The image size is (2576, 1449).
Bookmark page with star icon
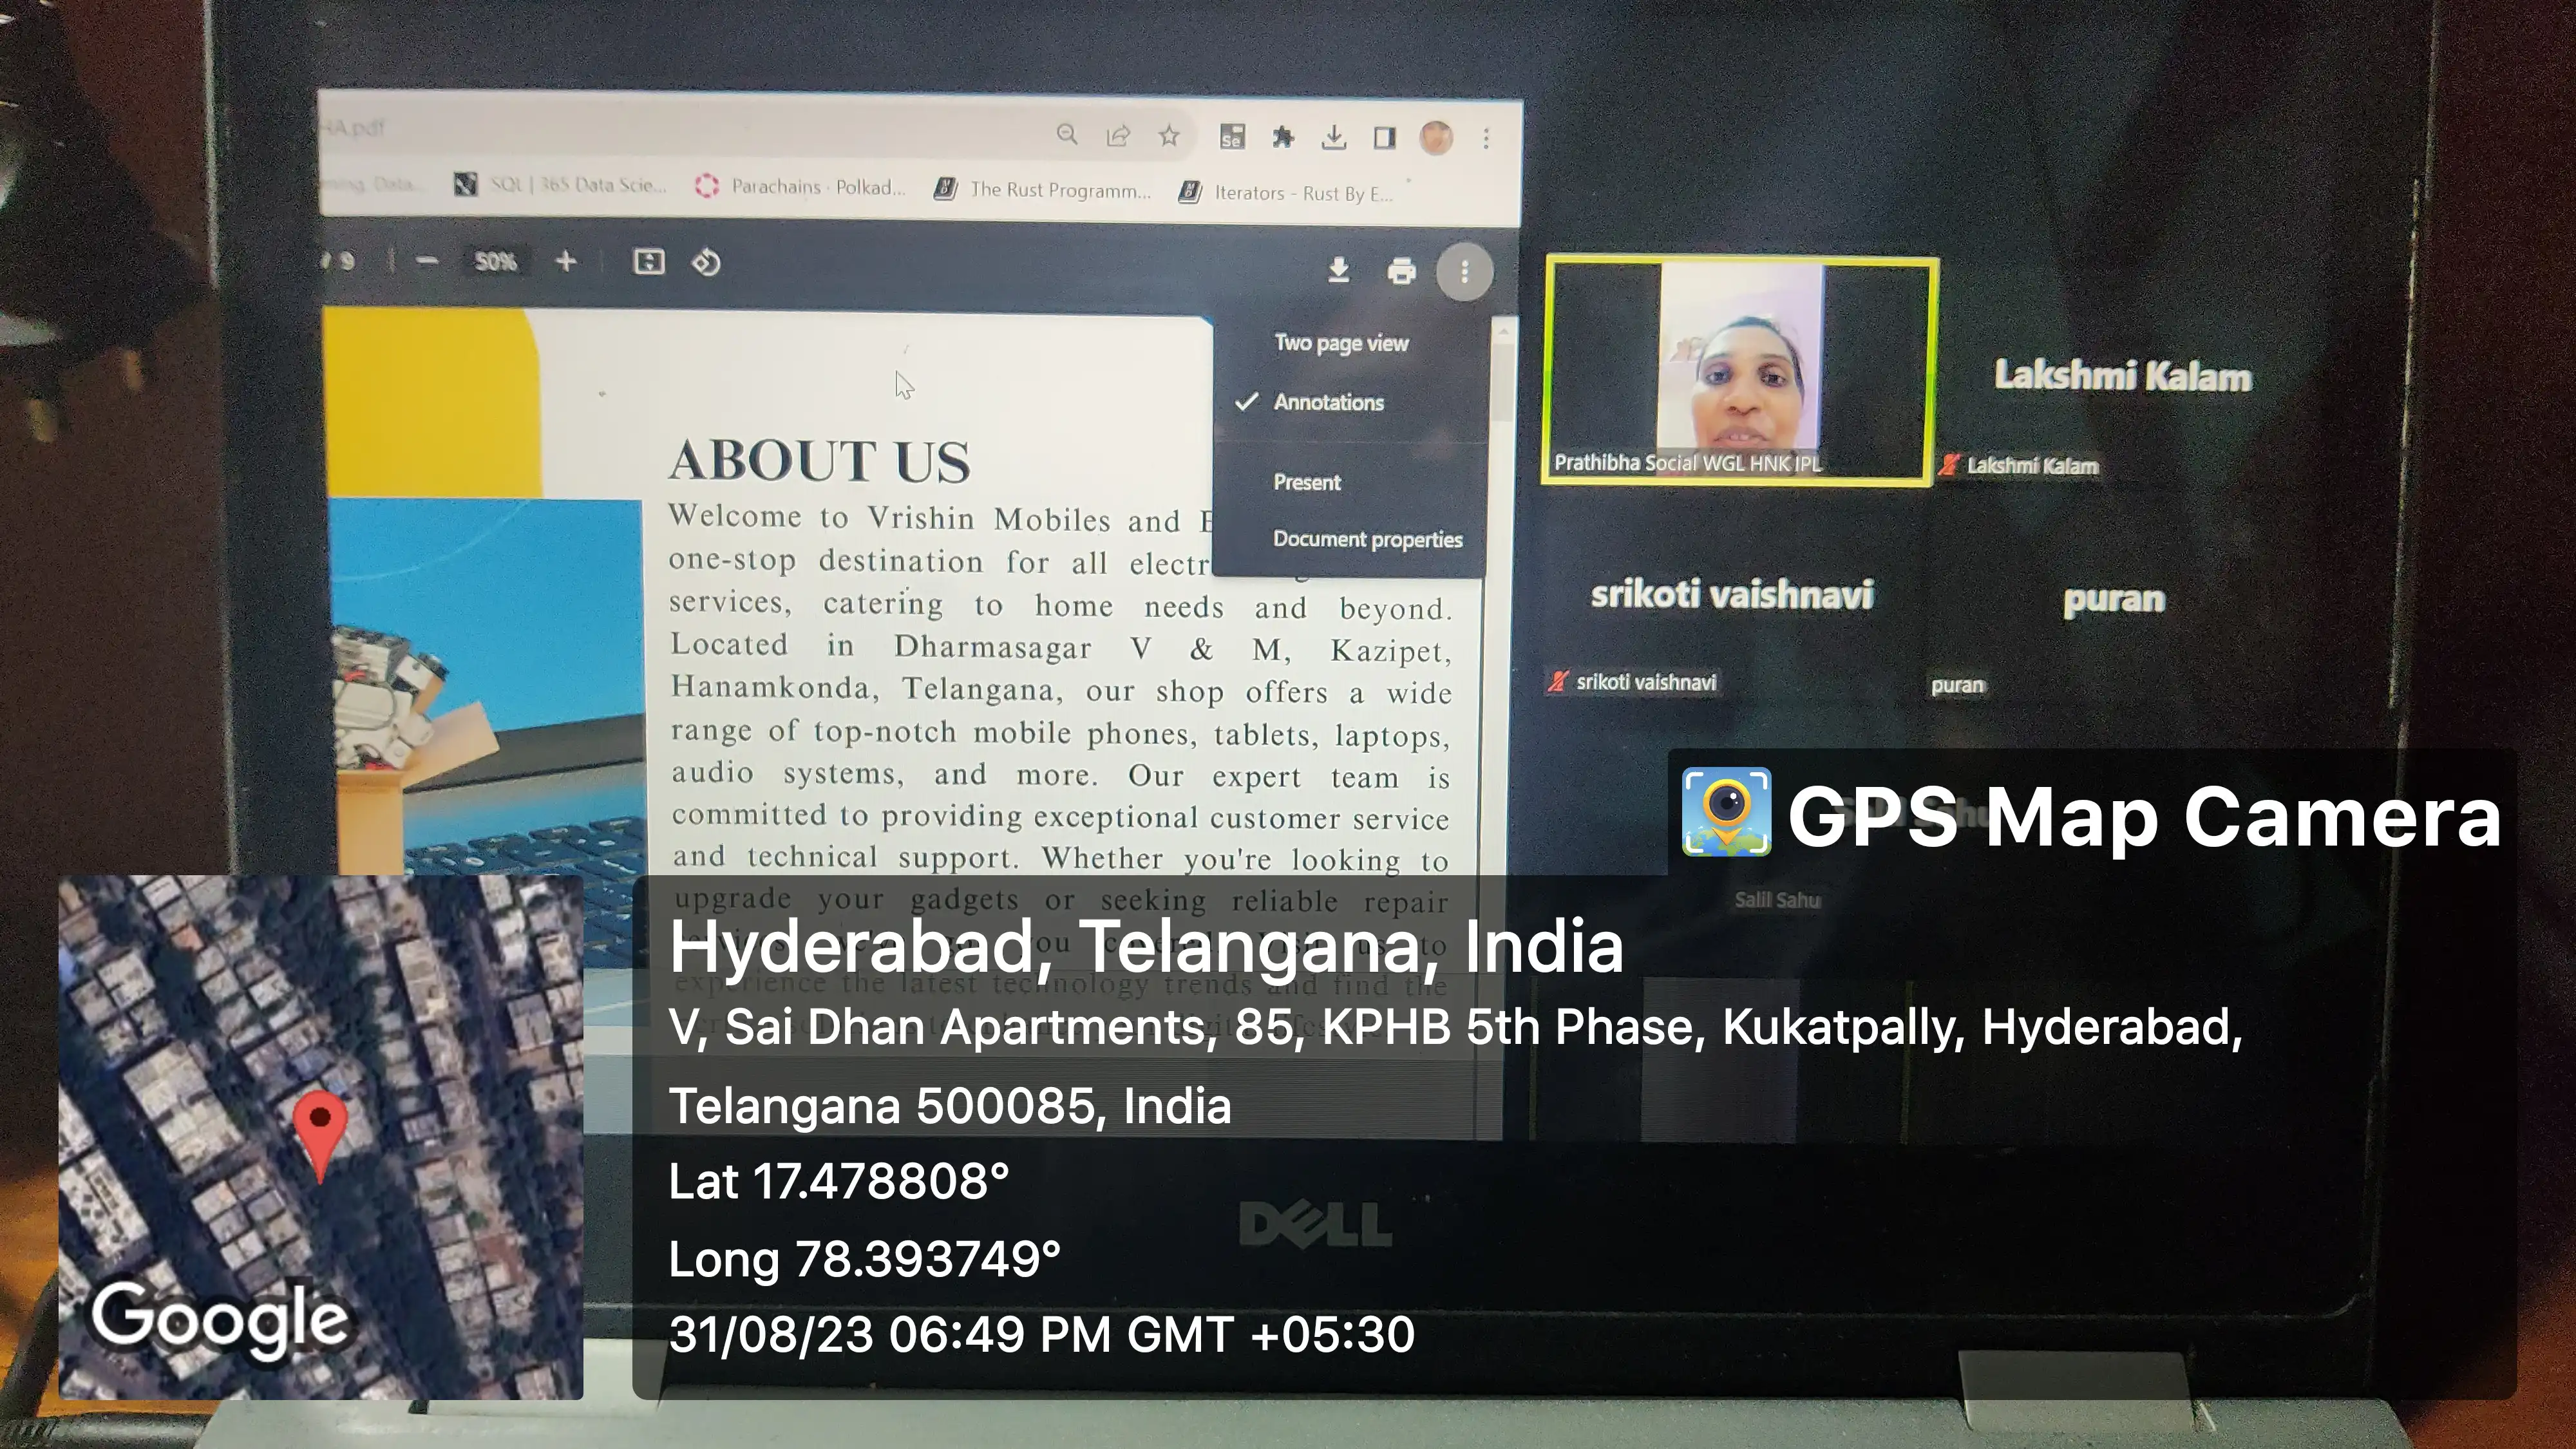(x=1169, y=135)
